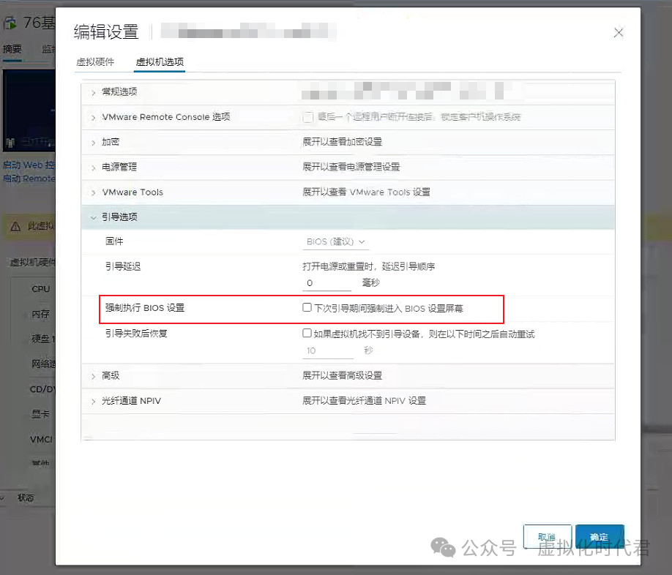The height and width of the screenshot is (575, 672).
Task: Select the 摘要 tab in the background
Action: [x=12, y=48]
